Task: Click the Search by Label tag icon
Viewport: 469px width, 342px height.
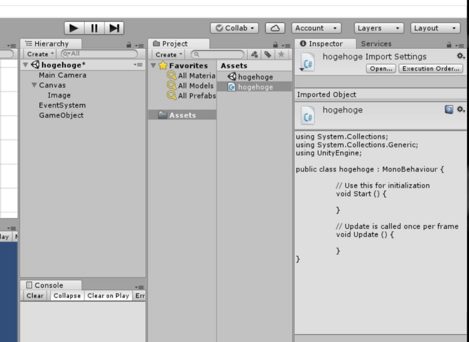Action: pos(267,54)
